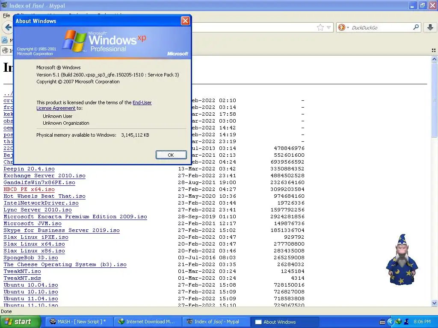The image size is (438, 328).
Task: Switch to Index of /iso/ Mypal taskbar button
Action: [216, 322]
